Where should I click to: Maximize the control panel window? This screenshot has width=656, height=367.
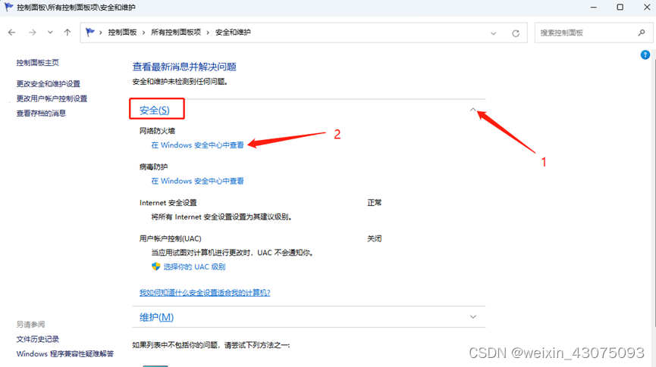[x=620, y=7]
